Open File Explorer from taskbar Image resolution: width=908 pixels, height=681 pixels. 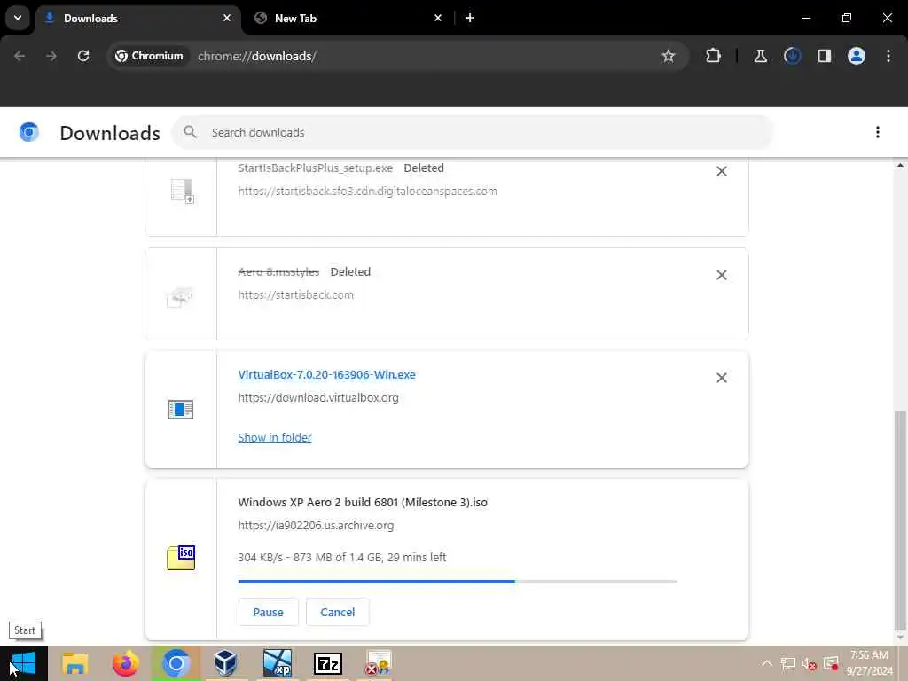tap(75, 663)
